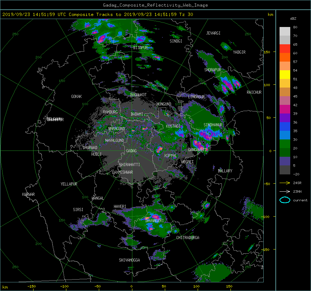Select the dark gray 5 dBZ swatch
The image size is (311, 291).
click(x=285, y=170)
